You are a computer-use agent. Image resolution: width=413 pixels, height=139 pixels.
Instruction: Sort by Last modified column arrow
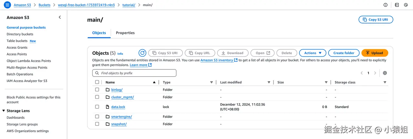(x=269, y=82)
